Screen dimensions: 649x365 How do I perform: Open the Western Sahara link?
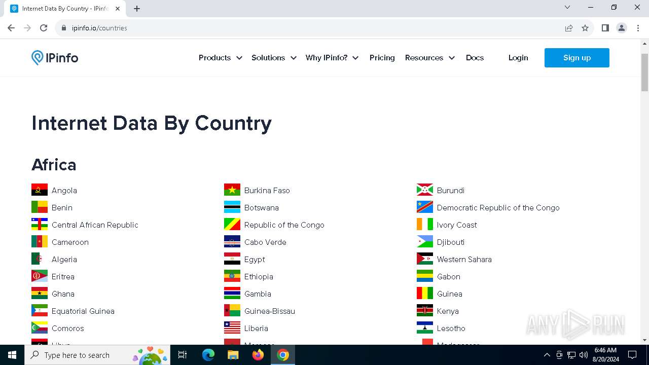pyautogui.click(x=464, y=259)
